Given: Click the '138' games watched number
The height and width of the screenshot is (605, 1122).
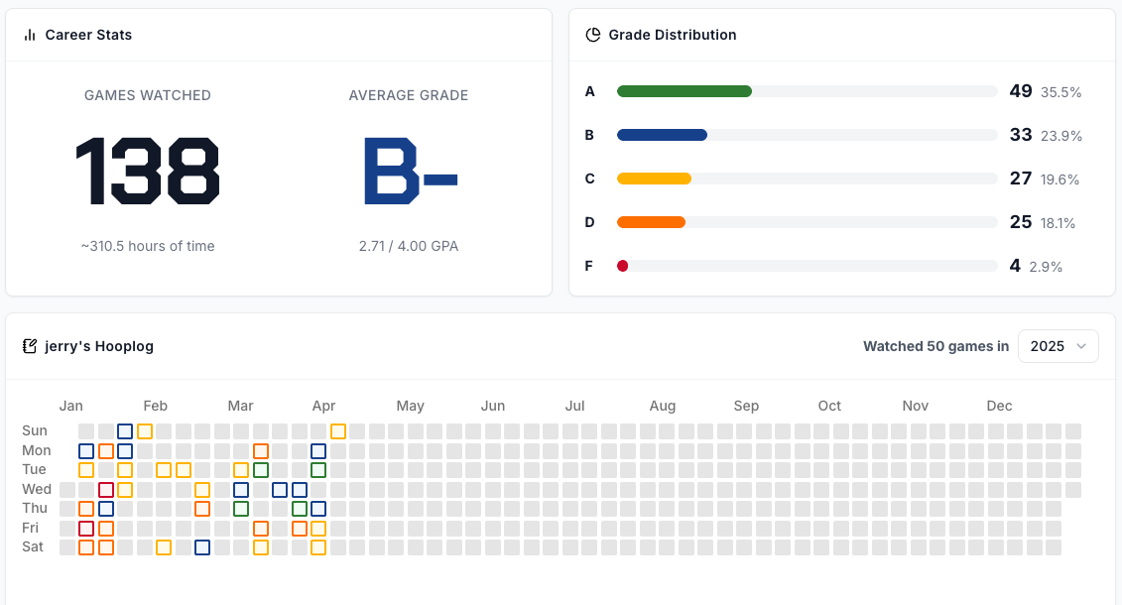Looking at the screenshot, I should coord(148,171).
